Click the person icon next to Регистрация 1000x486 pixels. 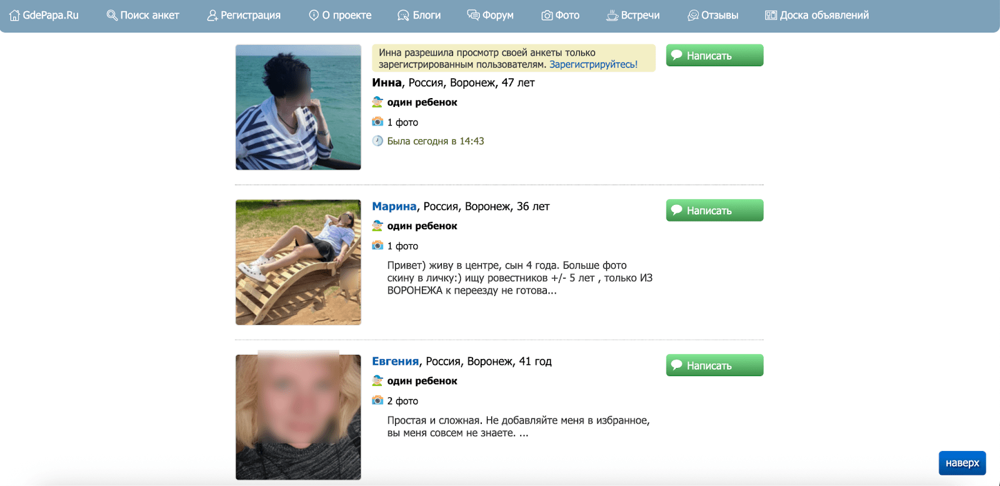[x=212, y=16]
